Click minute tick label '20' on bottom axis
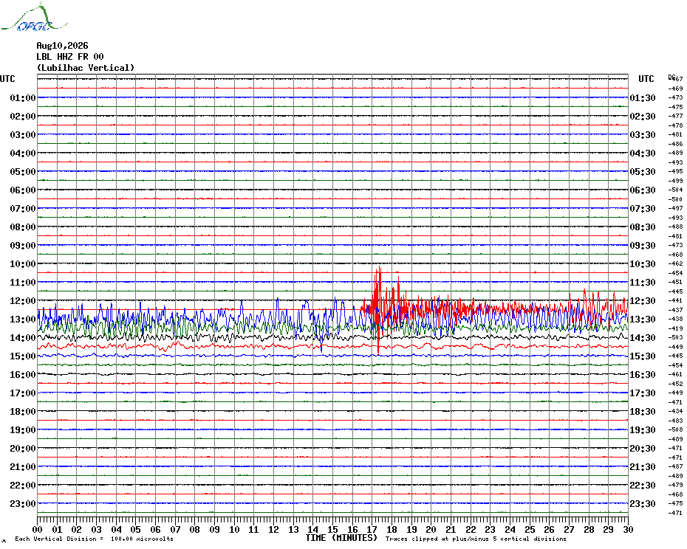687x549 pixels. tap(431, 529)
